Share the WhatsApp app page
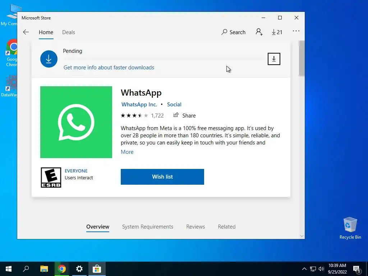The height and width of the screenshot is (276, 368). (x=184, y=115)
